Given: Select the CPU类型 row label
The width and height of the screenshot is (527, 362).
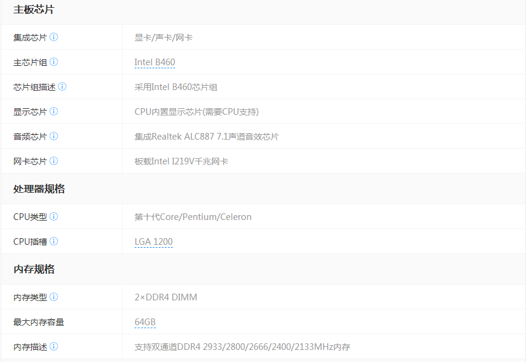Looking at the screenshot, I should click(30, 217).
